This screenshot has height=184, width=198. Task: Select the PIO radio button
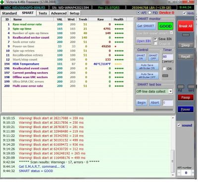point(149,13)
